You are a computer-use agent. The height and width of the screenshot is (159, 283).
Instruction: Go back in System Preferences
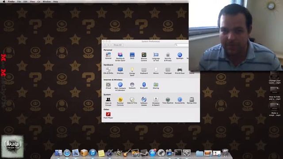(x=105, y=45)
